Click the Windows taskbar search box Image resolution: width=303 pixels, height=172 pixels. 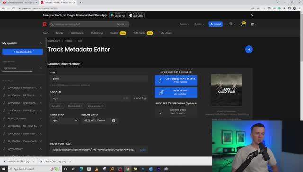pos(35,169)
